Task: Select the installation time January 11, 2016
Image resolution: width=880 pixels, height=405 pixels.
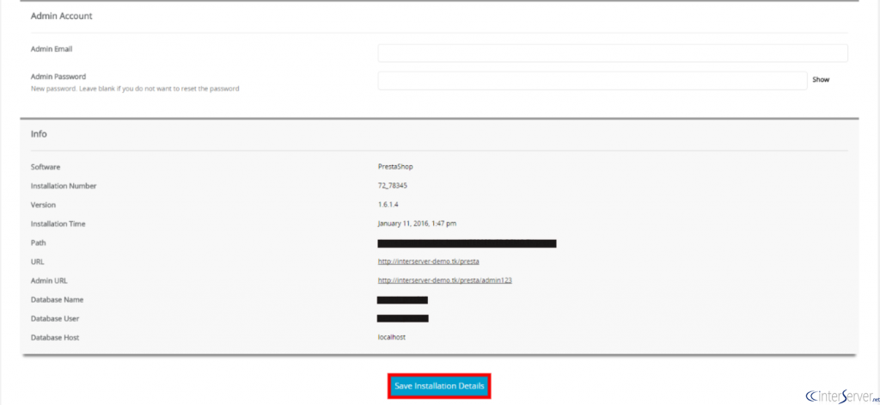Action: pos(417,224)
